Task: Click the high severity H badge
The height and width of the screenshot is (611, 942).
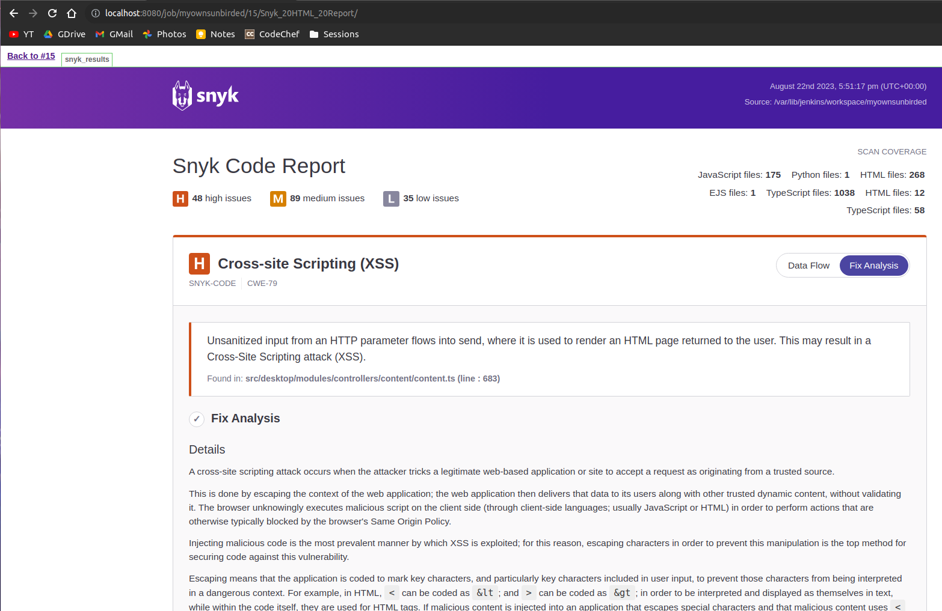Action: pyautogui.click(x=180, y=198)
